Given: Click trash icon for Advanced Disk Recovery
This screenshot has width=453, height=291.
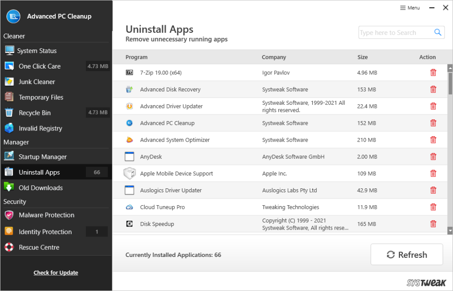Looking at the screenshot, I should click(433, 89).
